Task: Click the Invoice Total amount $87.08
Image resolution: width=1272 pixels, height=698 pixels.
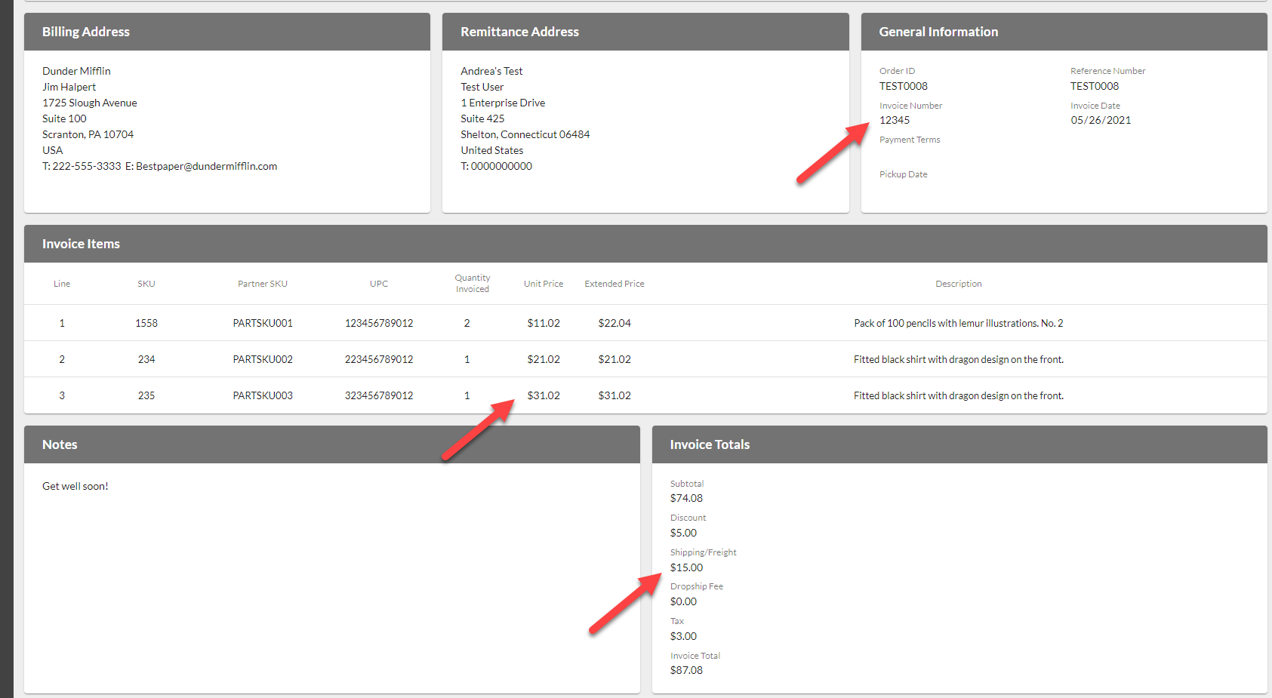Action: [x=685, y=670]
